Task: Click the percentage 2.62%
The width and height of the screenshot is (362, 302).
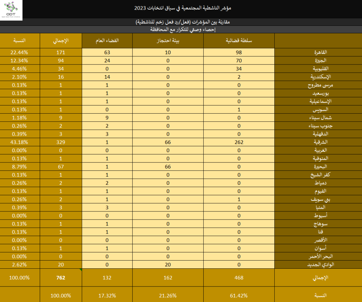Action: pyautogui.click(x=19, y=265)
